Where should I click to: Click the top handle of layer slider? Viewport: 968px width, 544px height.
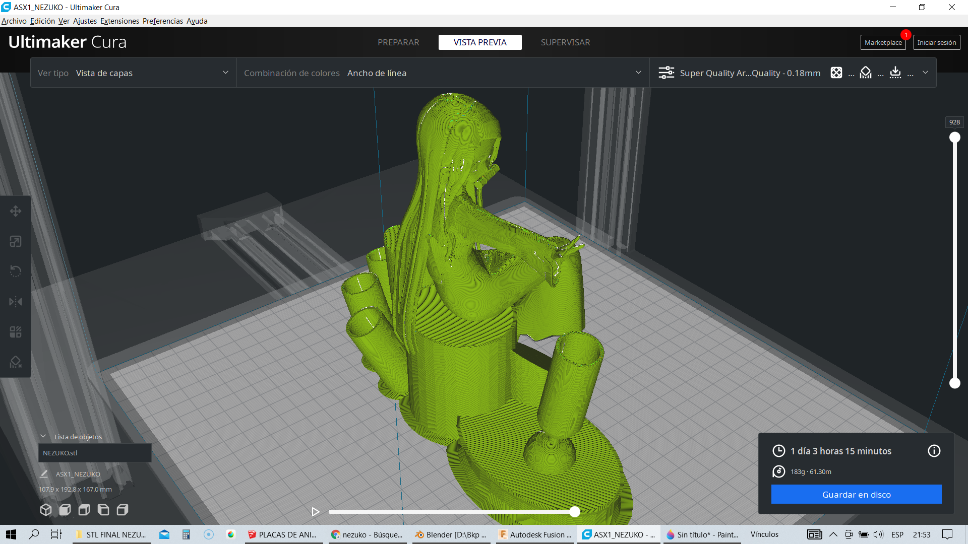[954, 138]
